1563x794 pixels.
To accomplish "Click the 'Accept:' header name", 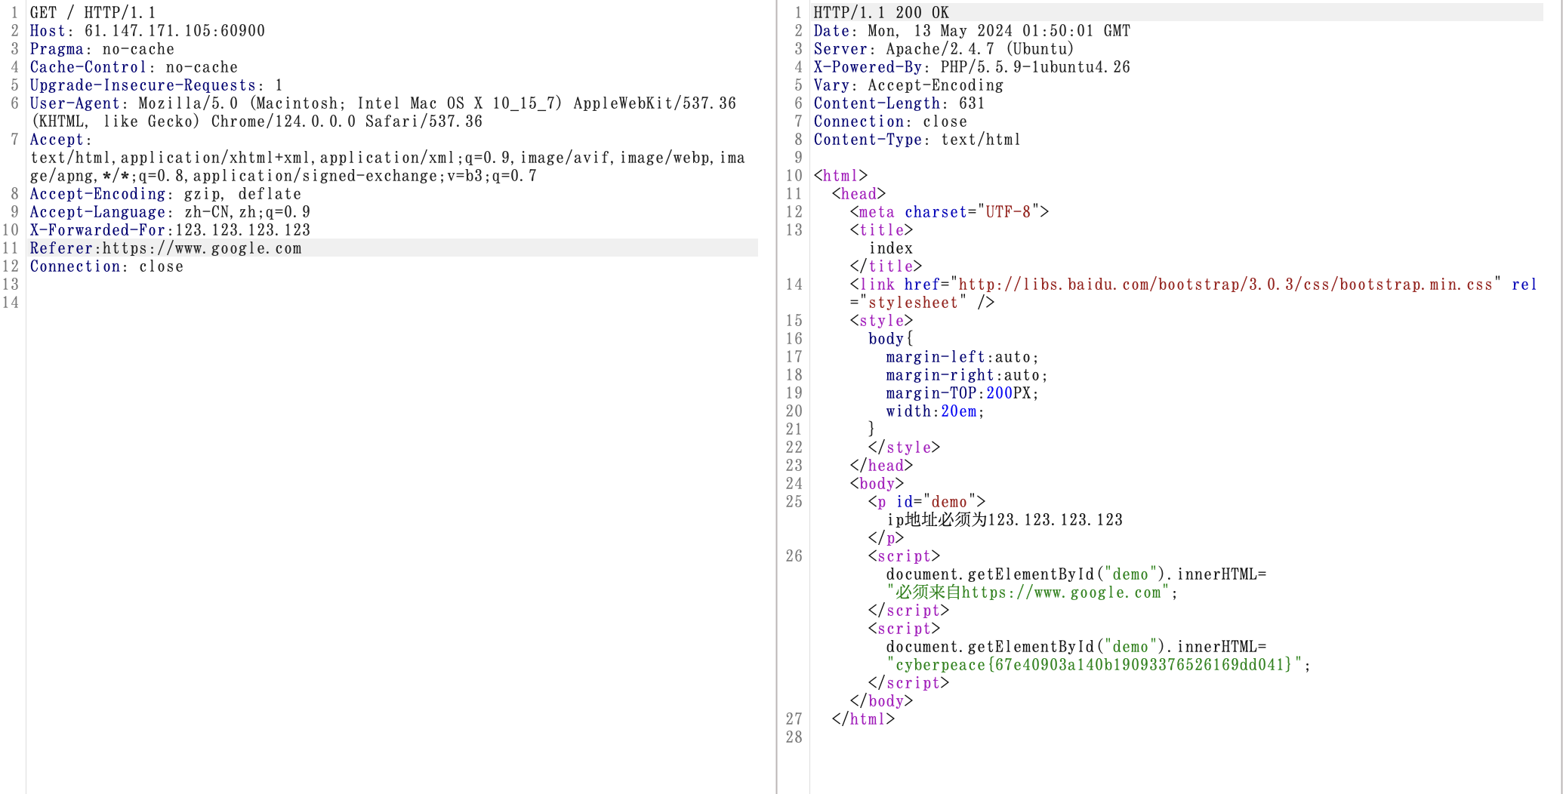I will [x=60, y=140].
